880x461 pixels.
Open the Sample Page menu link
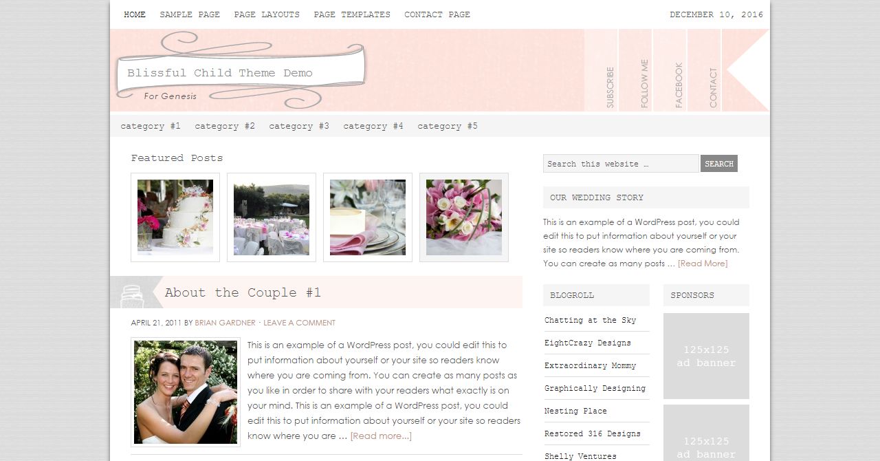(x=190, y=14)
